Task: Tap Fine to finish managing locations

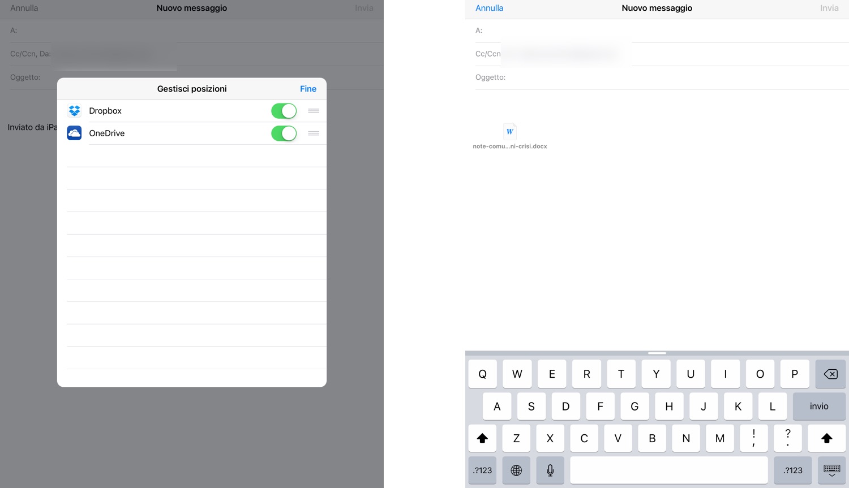Action: (308, 89)
